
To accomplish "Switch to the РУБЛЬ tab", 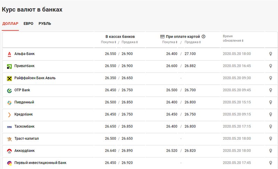I will (45, 24).
